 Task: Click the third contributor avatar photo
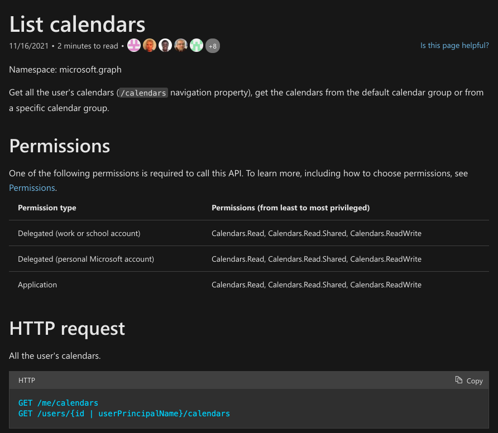pyautogui.click(x=165, y=46)
